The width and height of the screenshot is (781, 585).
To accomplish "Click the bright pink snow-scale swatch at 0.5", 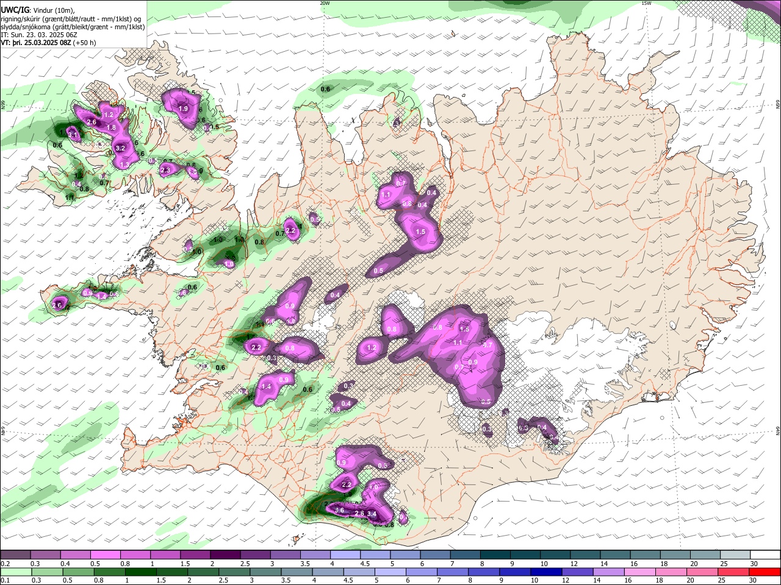I will [105, 555].
